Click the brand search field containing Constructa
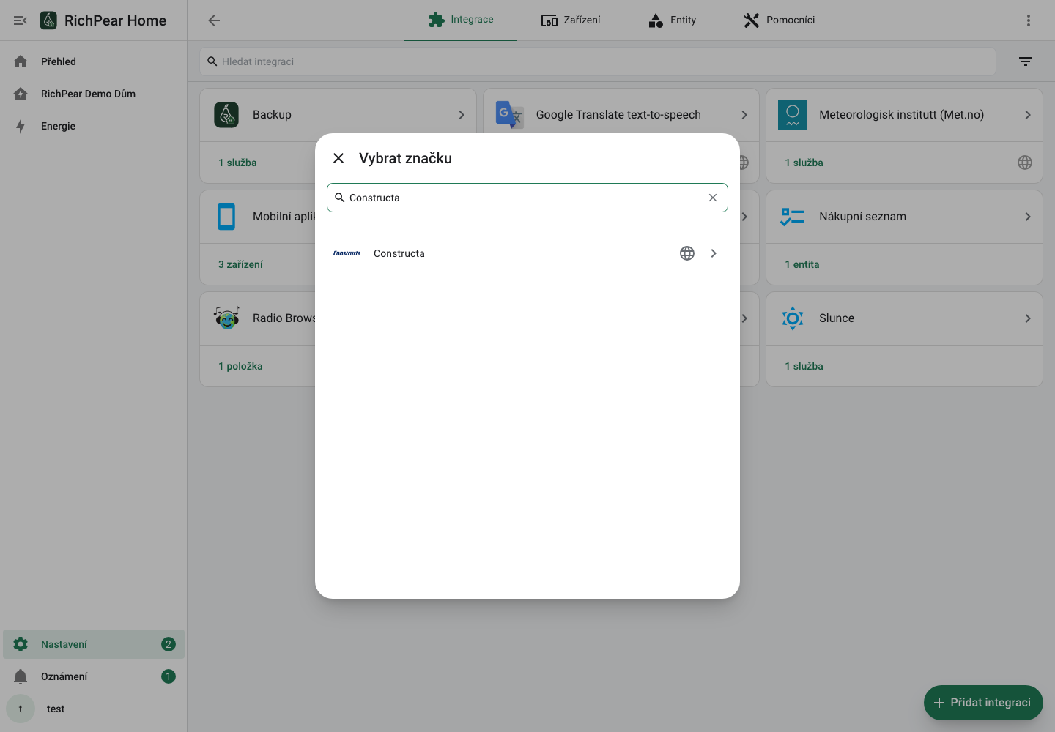This screenshot has width=1055, height=732. [527, 198]
